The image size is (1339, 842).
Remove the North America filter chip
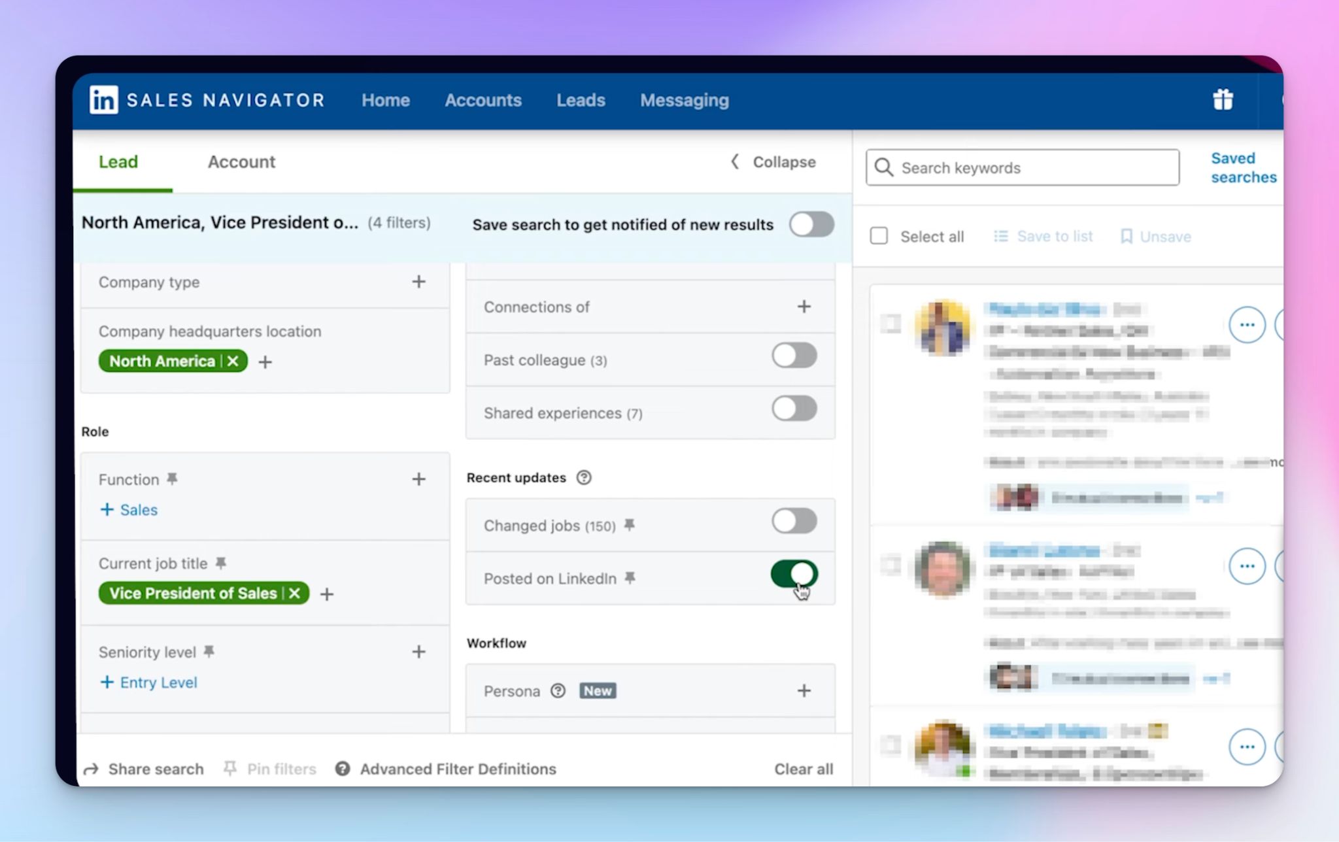click(233, 361)
